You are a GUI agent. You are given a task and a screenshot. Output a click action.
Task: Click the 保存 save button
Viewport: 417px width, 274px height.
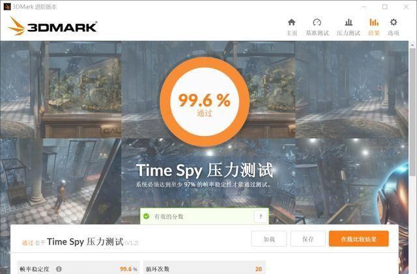(308, 239)
